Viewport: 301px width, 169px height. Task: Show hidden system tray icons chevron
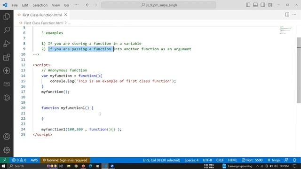coord(257,166)
